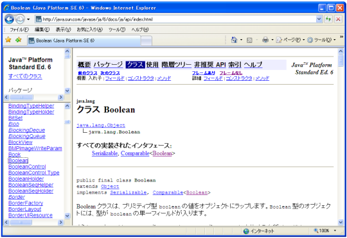
Task: Open BorderLayout in class list
Action: click(x=25, y=209)
